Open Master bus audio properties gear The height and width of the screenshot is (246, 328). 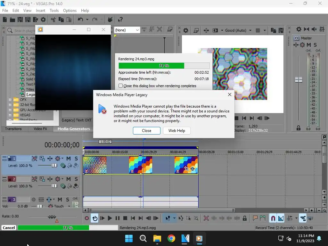[299, 29]
